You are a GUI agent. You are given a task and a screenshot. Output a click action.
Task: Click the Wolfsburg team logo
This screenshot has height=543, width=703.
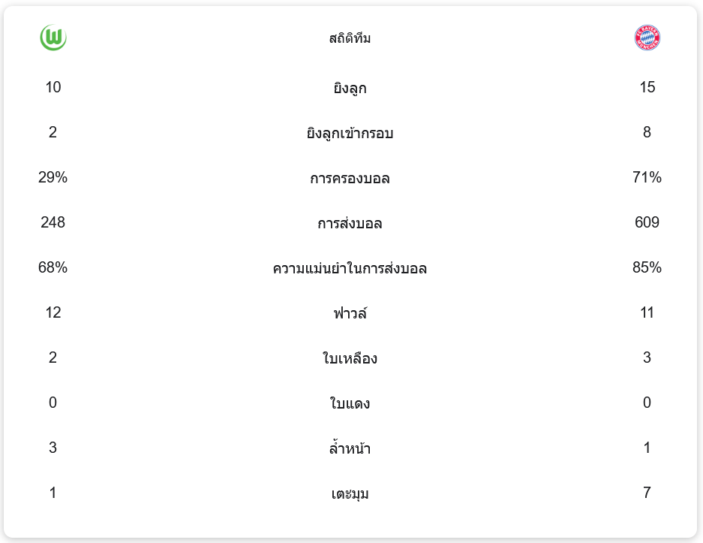[x=53, y=38]
